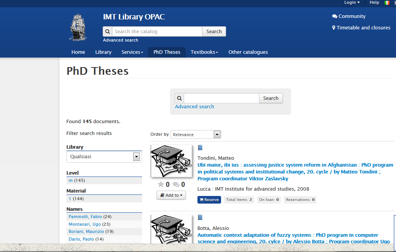Click the author name Tondini, Matteo
Screen dimensions: 396x252
[x=216, y=158]
